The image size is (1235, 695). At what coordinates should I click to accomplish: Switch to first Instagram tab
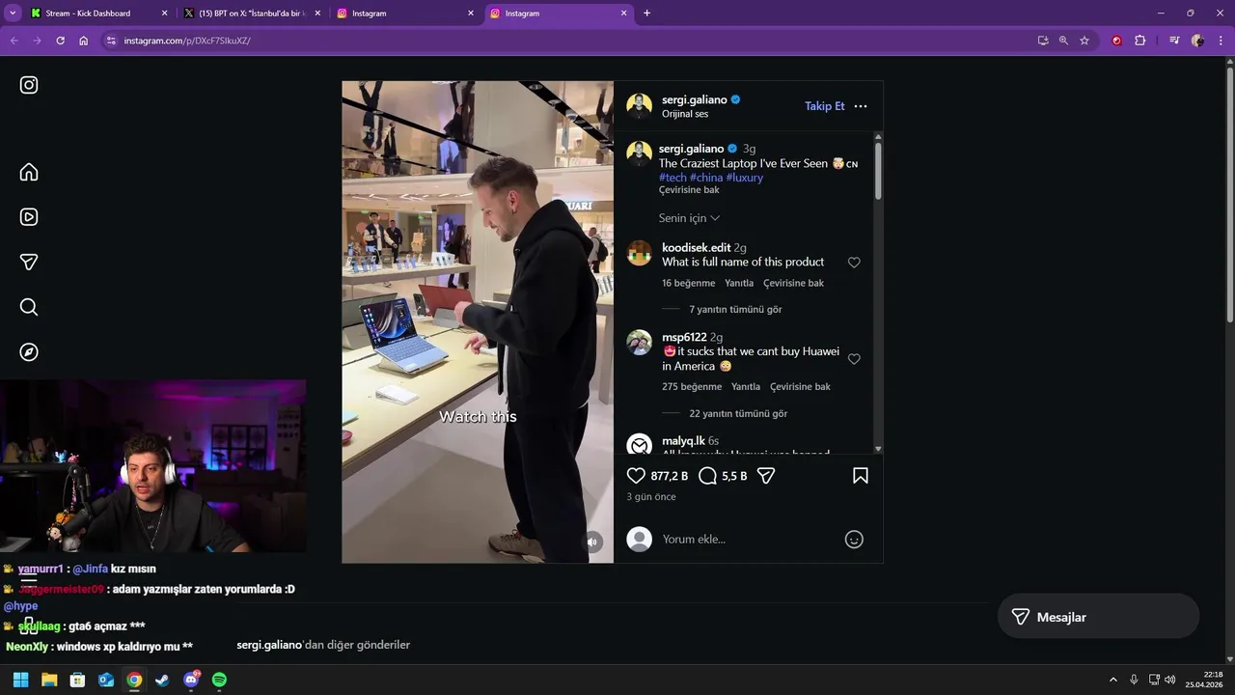point(406,14)
